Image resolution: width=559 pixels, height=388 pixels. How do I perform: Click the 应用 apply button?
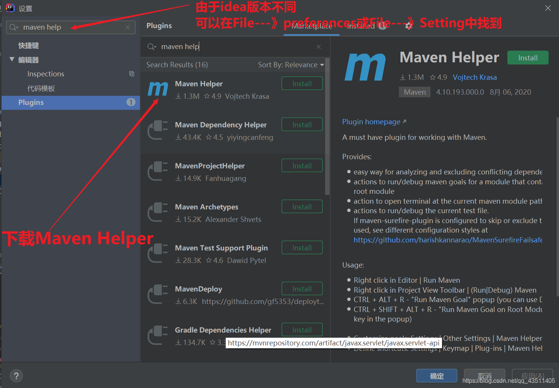tap(532, 376)
